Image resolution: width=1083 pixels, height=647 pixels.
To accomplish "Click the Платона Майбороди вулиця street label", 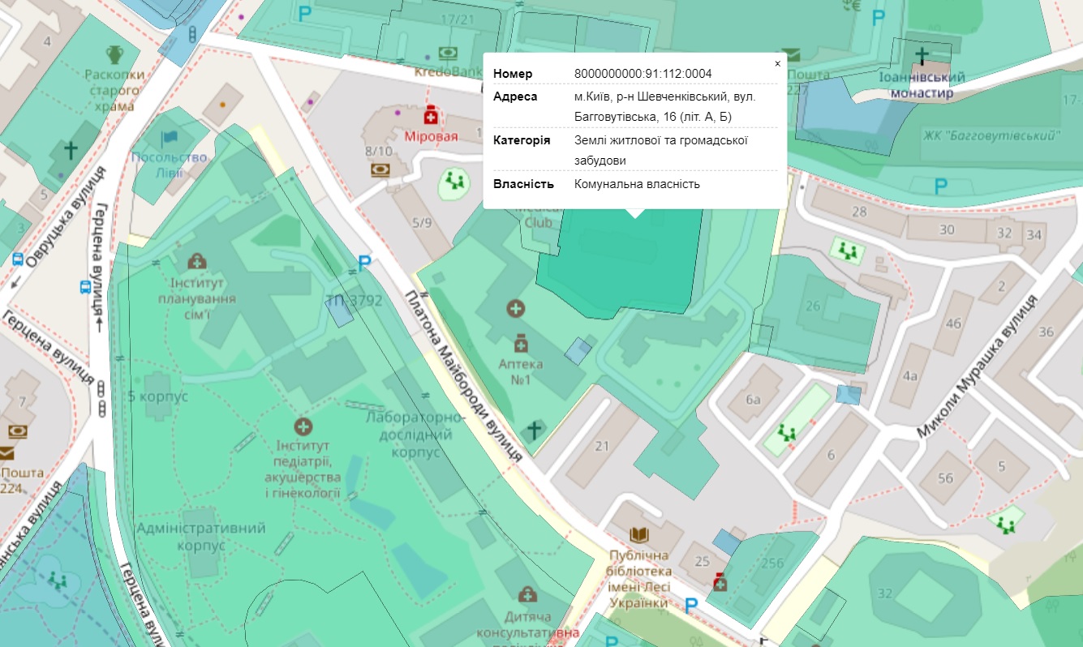I will point(466,377).
